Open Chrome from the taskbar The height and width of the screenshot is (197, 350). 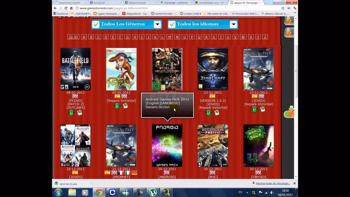point(99,192)
